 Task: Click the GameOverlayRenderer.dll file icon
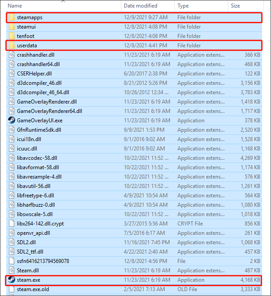[x=12, y=101]
